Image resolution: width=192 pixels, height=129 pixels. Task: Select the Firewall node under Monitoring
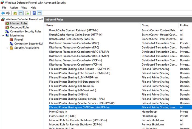[19, 40]
